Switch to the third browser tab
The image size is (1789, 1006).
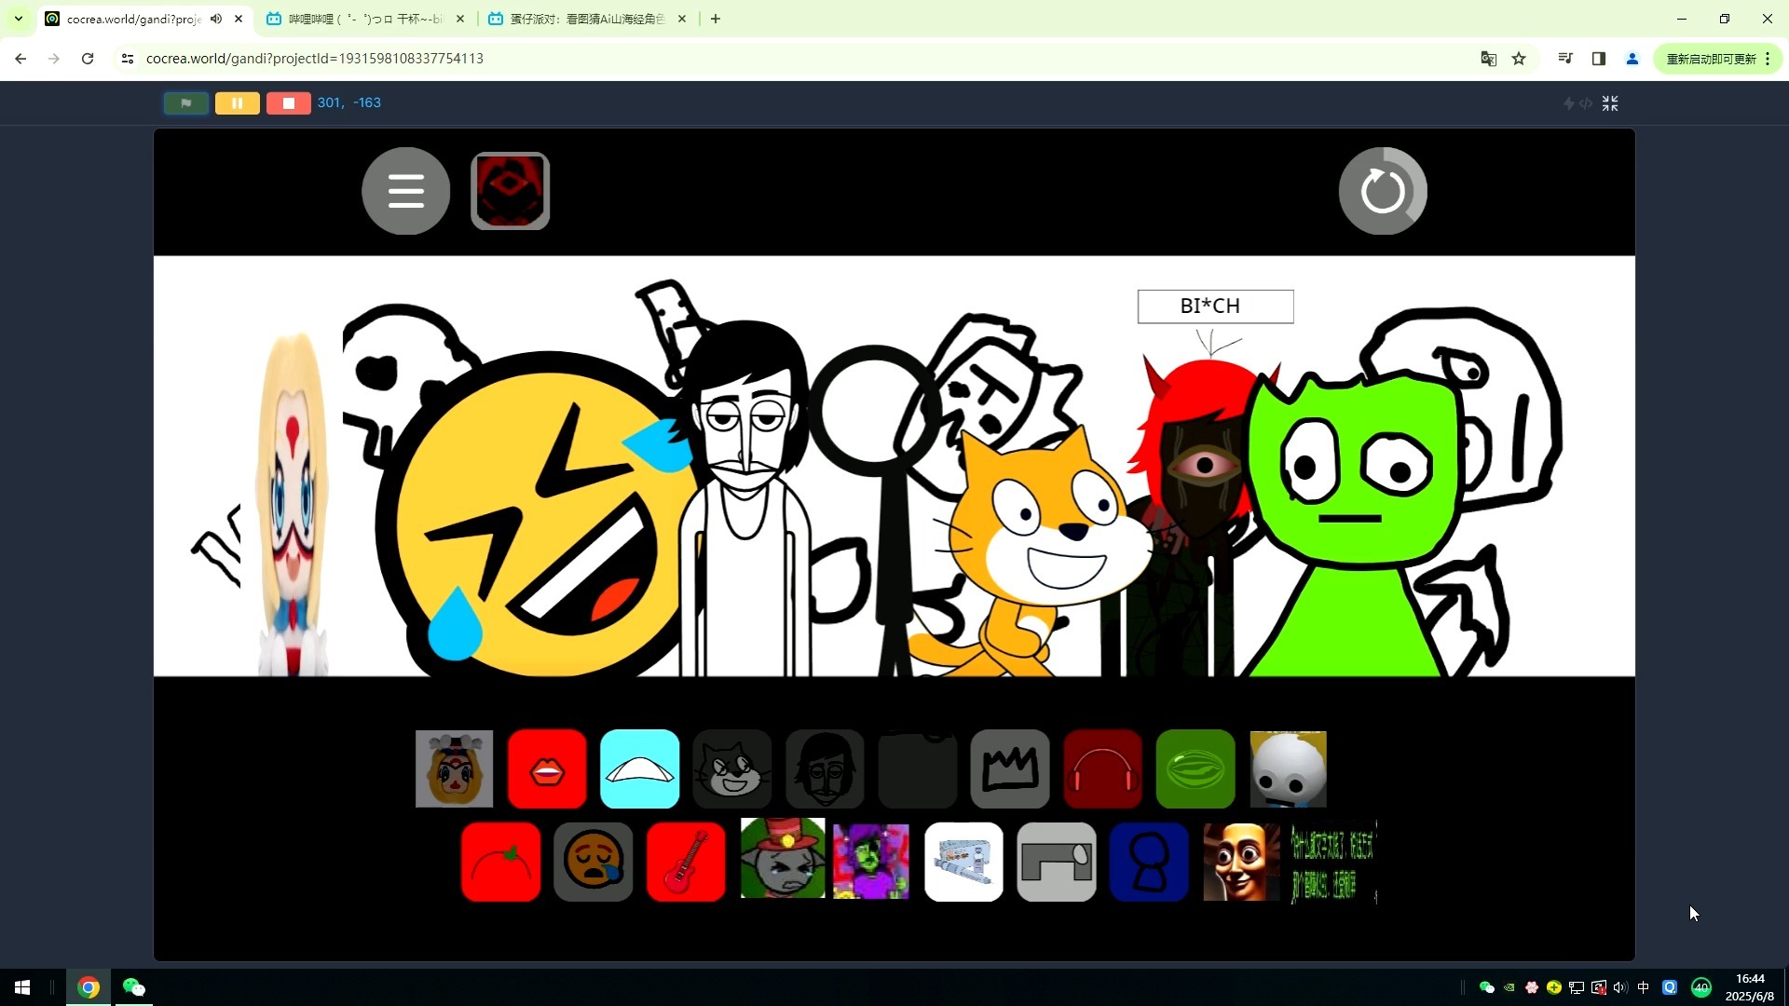(x=587, y=19)
